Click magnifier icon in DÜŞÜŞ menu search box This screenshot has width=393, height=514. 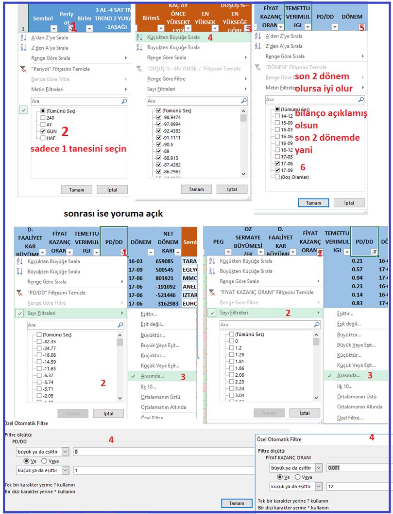[244, 101]
